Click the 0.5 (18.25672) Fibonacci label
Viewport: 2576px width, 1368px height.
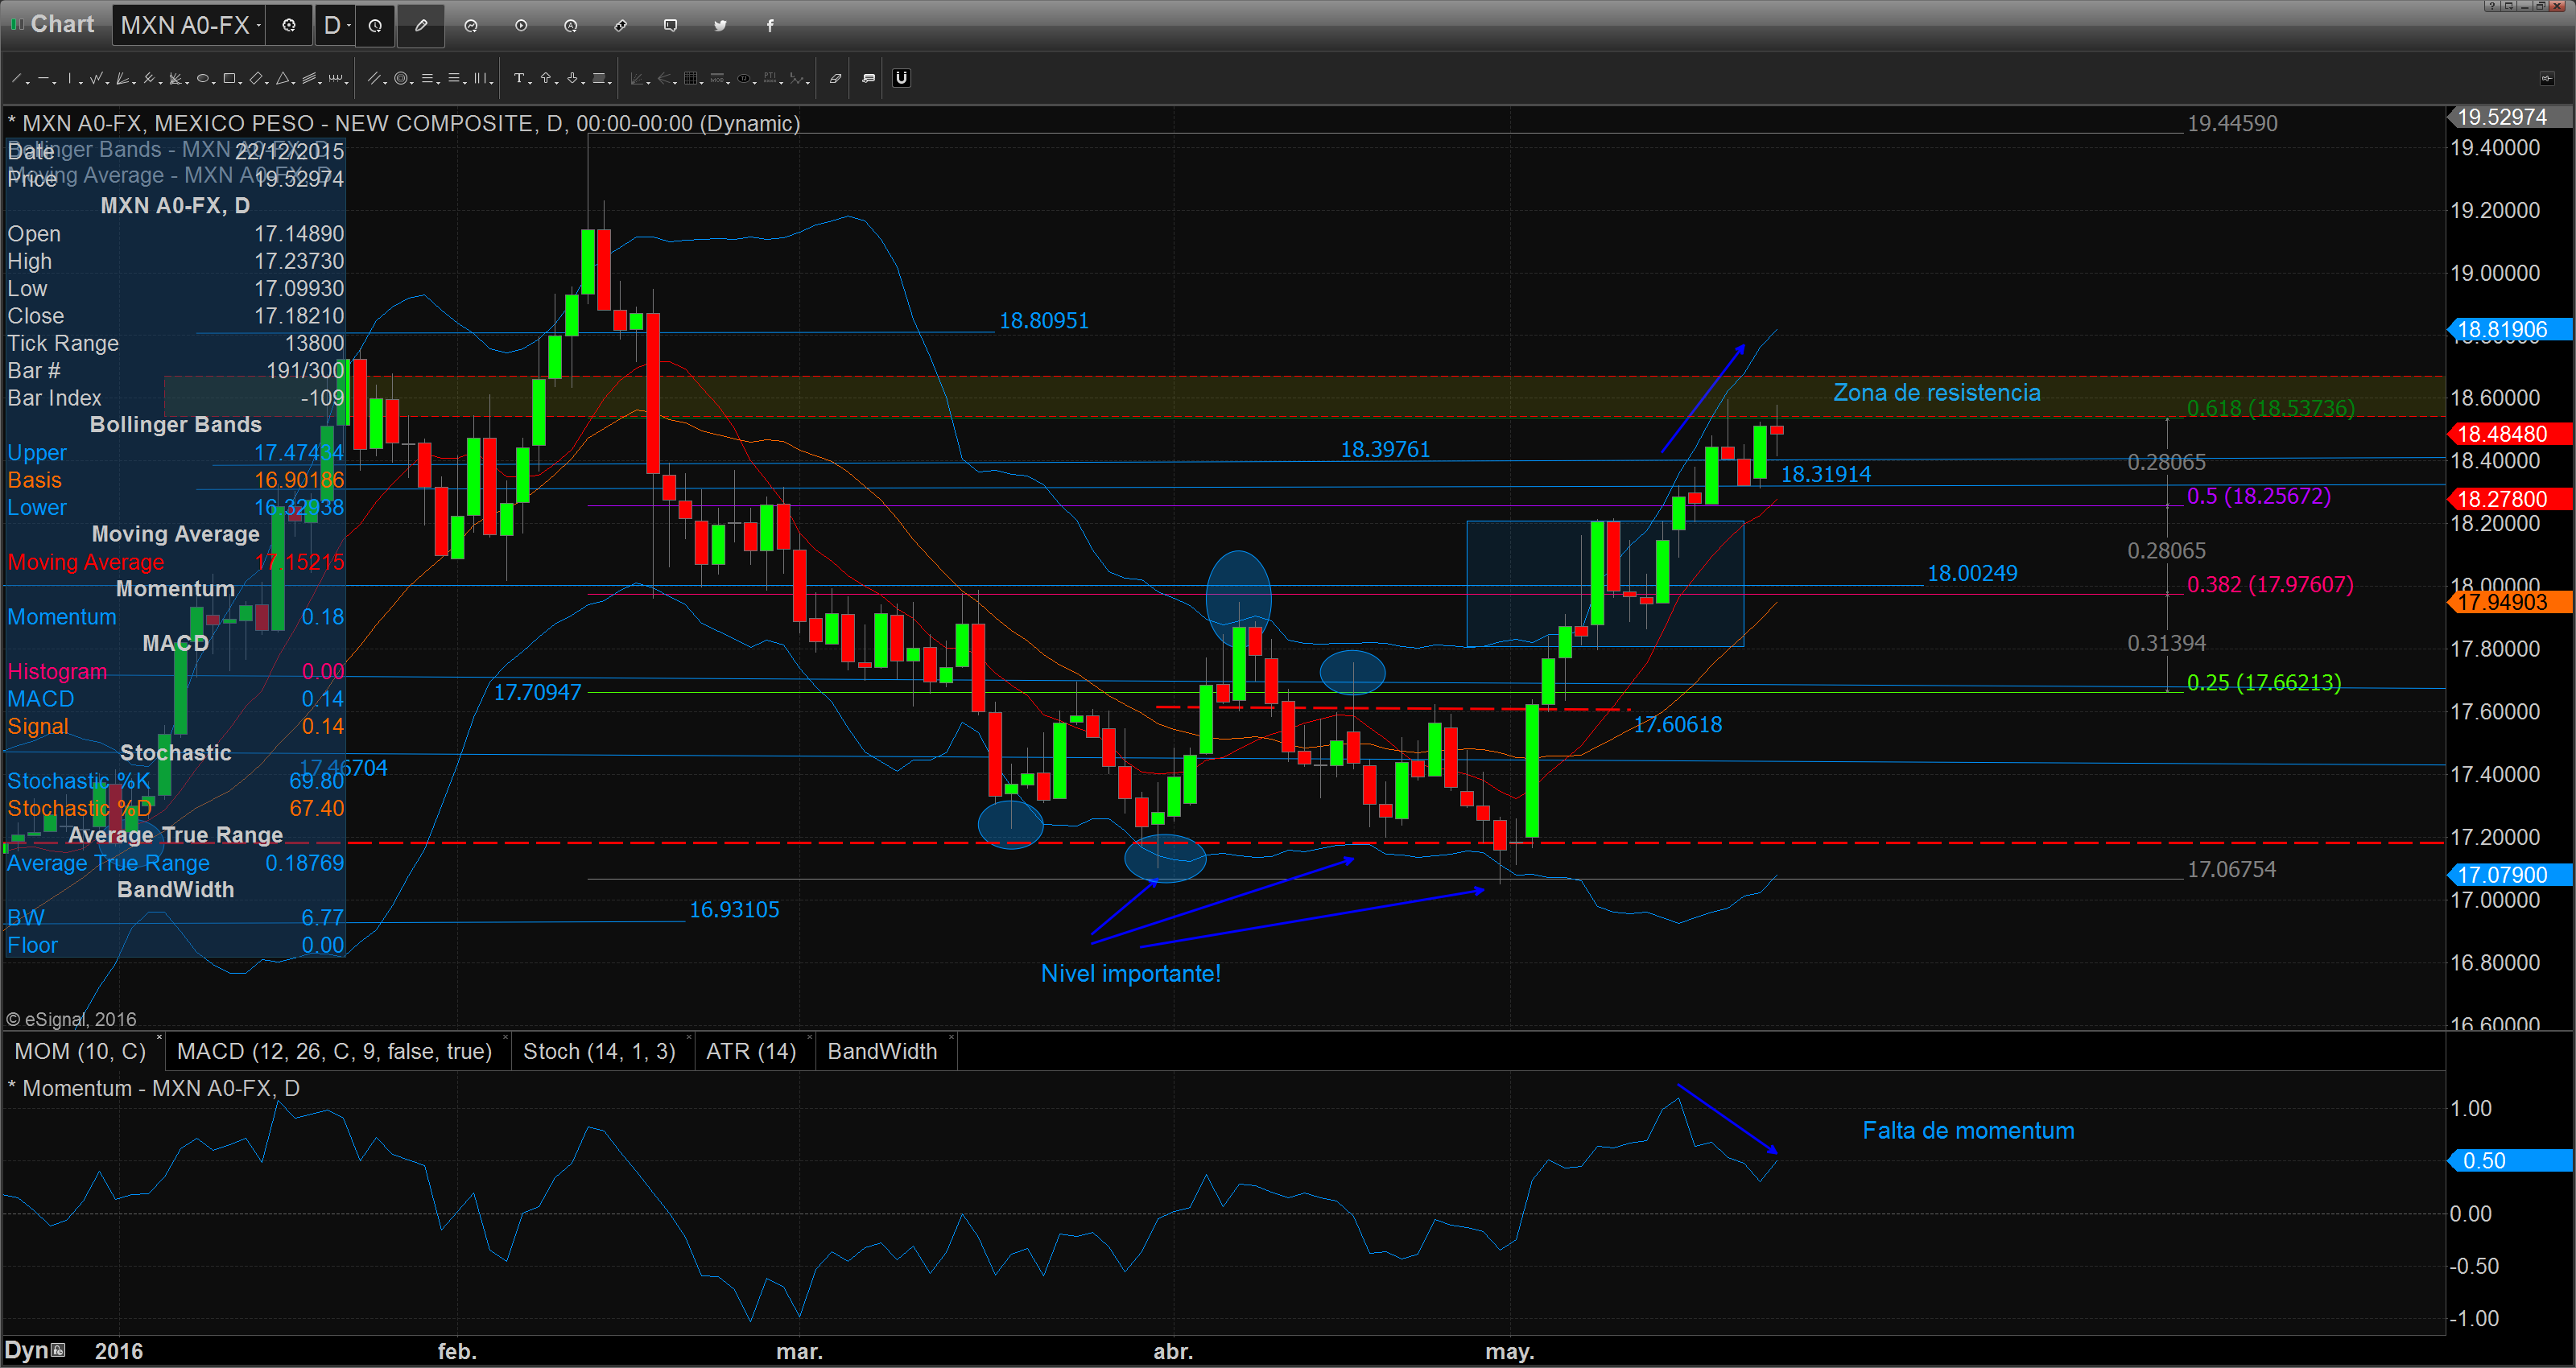2258,496
